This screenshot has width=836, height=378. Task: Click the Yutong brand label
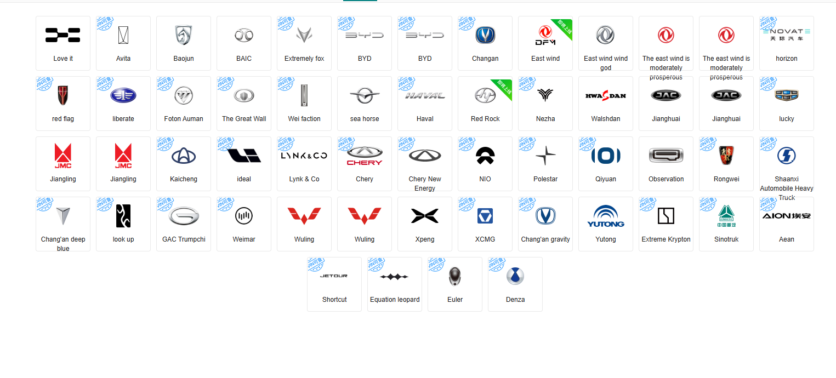[606, 239]
